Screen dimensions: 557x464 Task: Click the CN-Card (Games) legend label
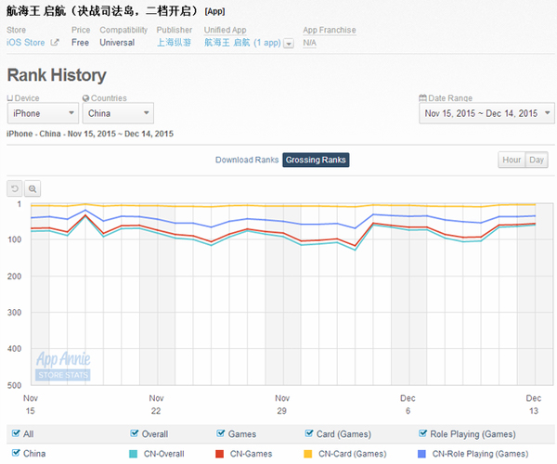(x=353, y=454)
